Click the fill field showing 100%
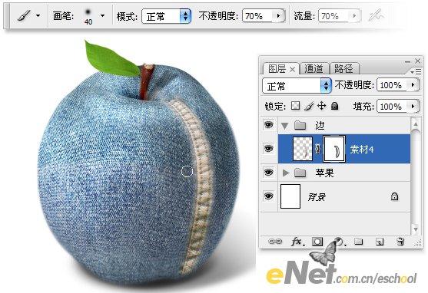 coord(392,107)
